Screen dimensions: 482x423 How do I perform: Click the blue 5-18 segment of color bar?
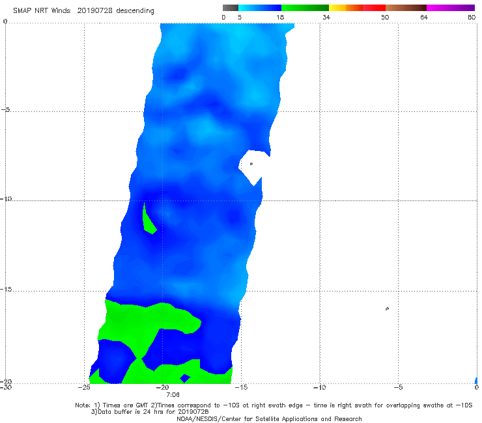(x=260, y=8)
